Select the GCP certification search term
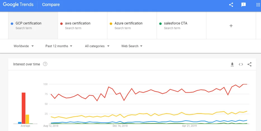Viewport: 261px width, 131px height. pos(33,25)
